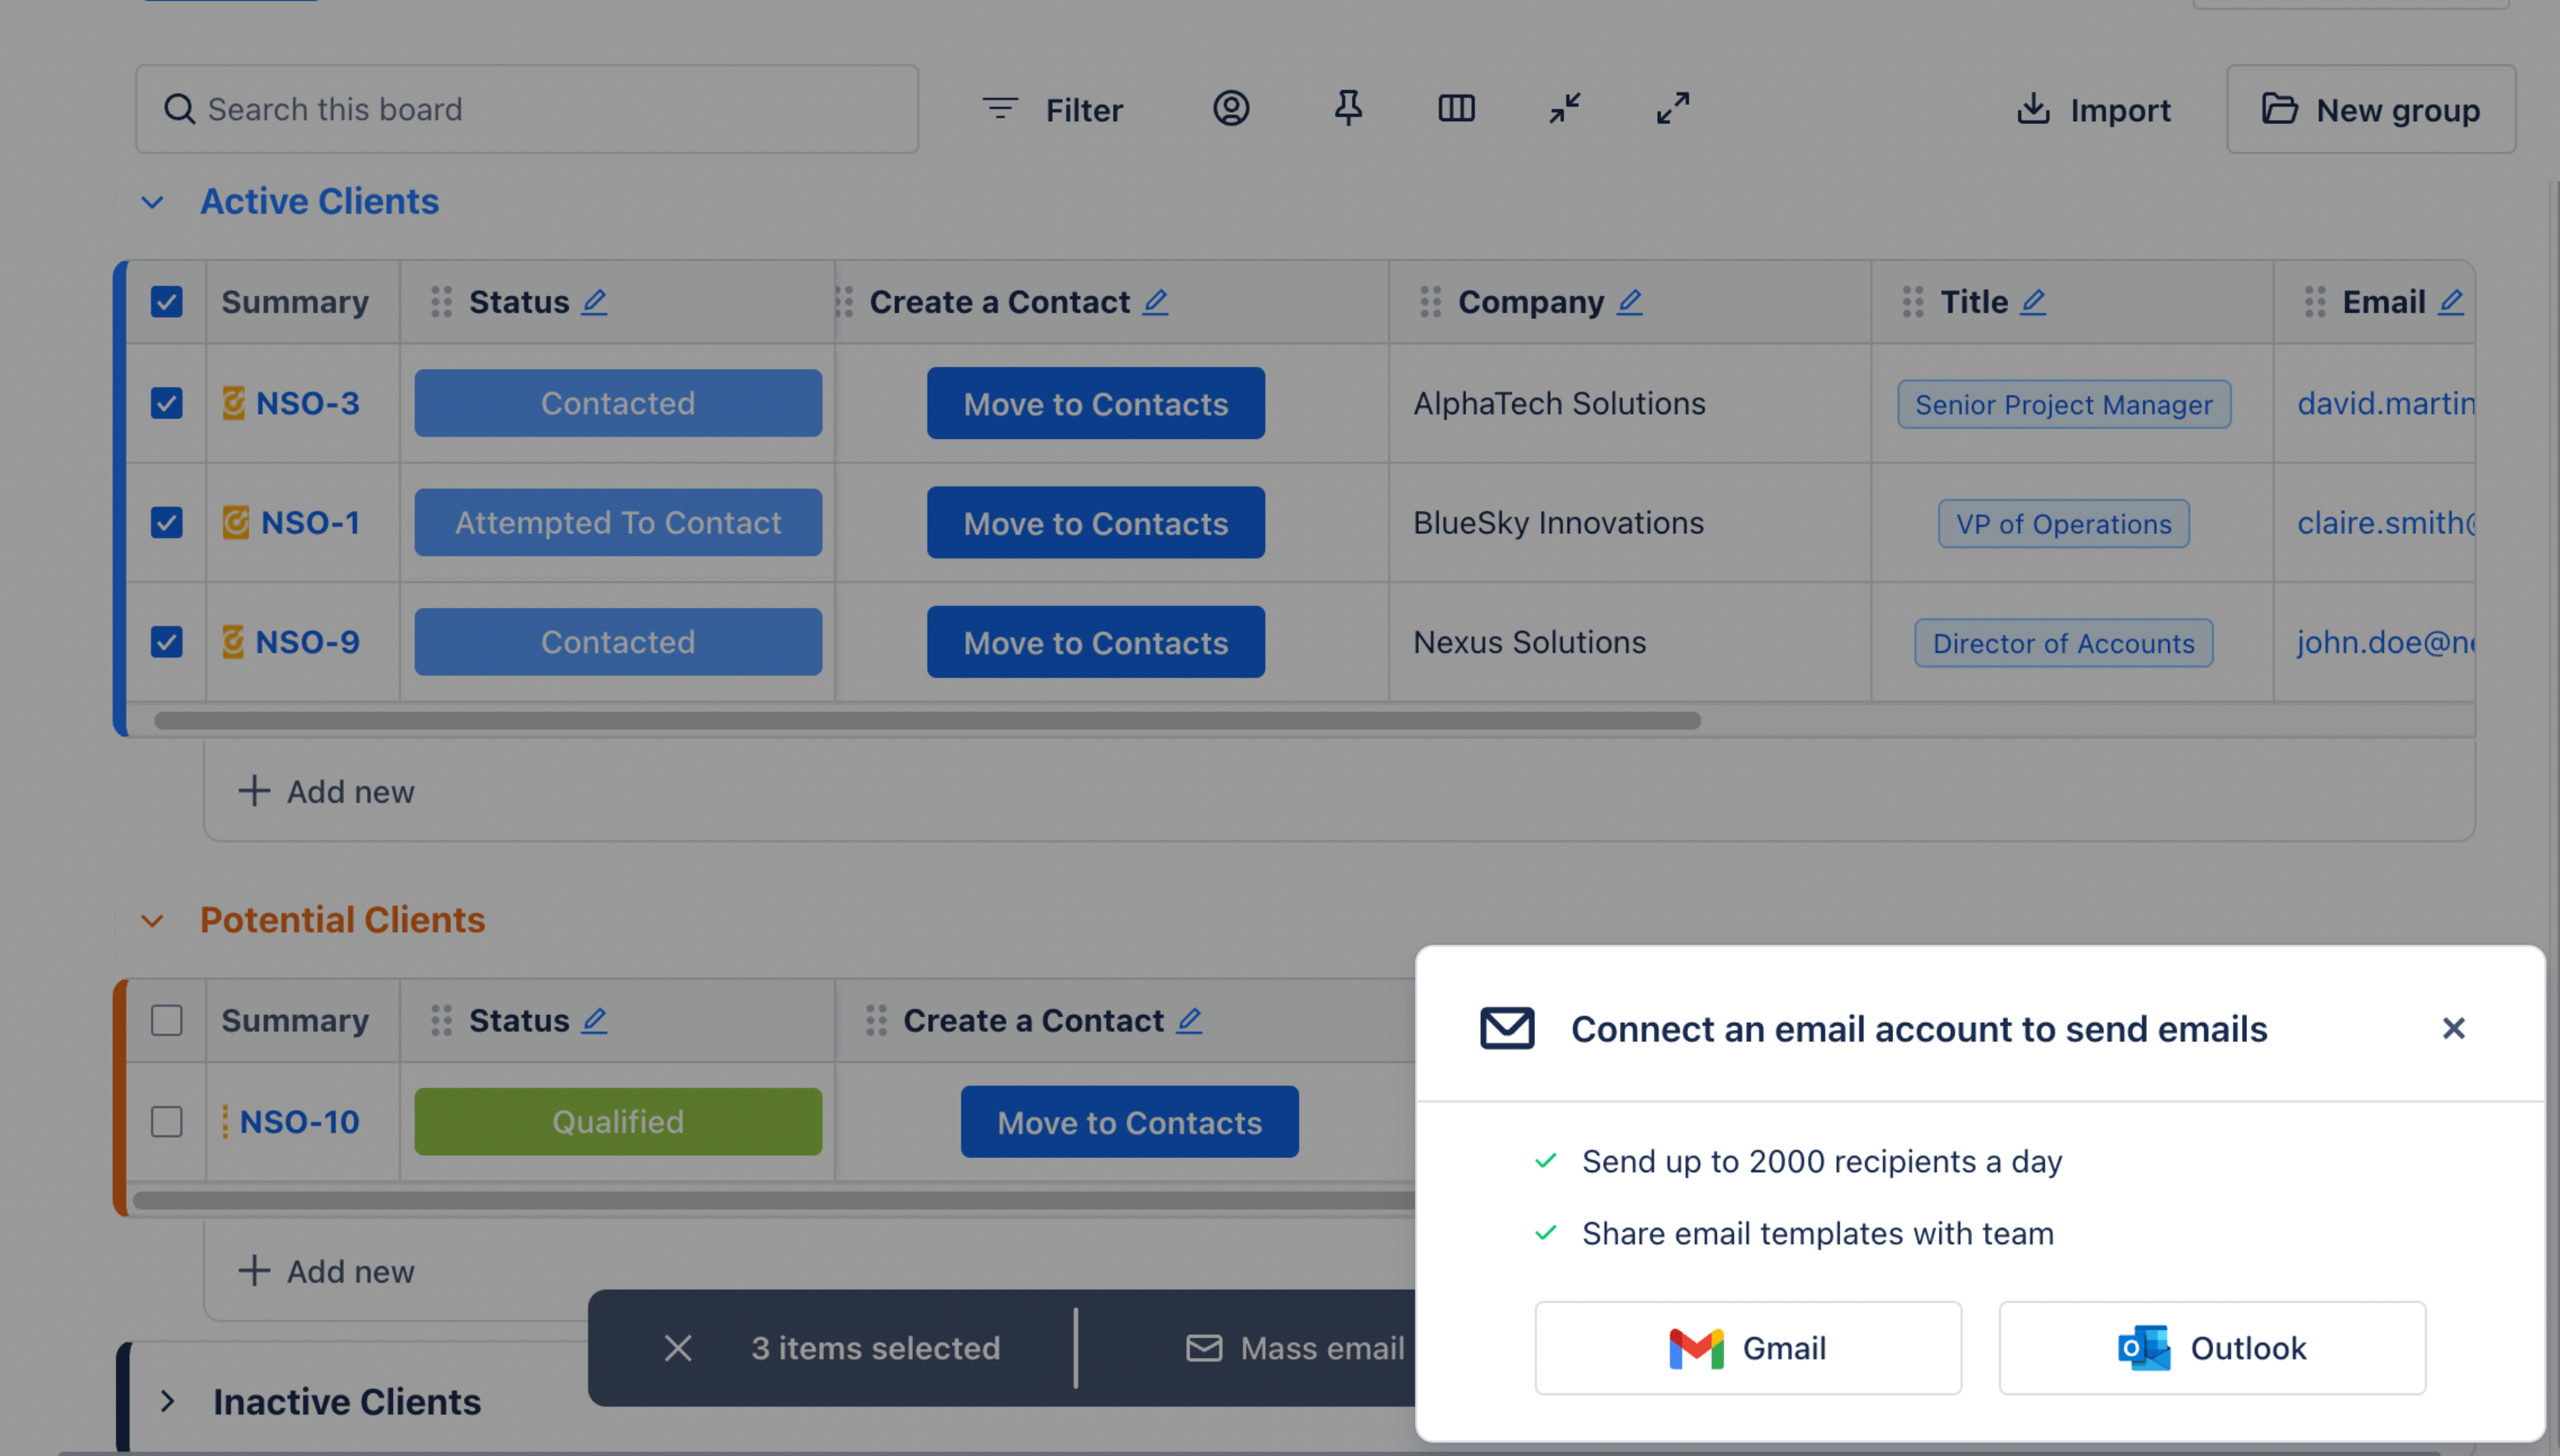Click Mass email in selection bar
Viewport: 2560px width, 1456px height.
pos(1296,1348)
